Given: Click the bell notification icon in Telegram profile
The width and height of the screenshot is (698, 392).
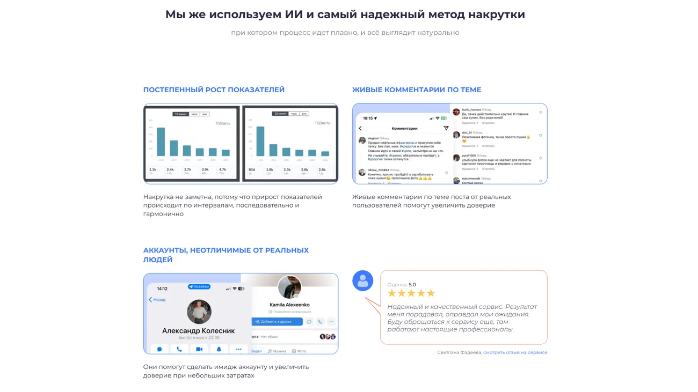Looking at the screenshot, I should point(219,349).
